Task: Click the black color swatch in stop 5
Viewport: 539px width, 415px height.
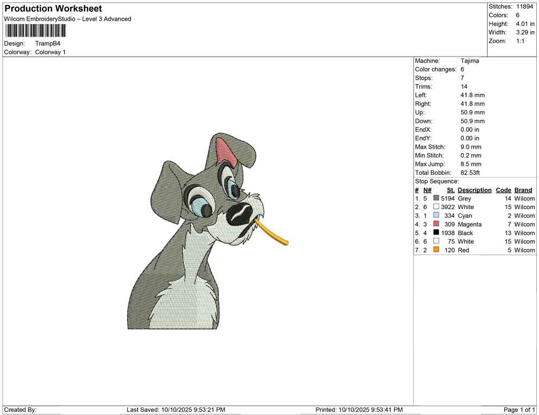Action: click(436, 233)
